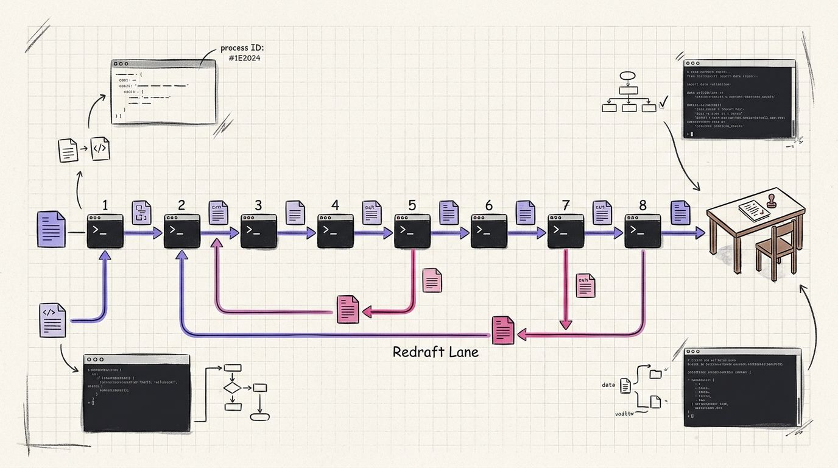Click the stamp on the desk
This screenshot has width=838, height=468.
(772, 202)
